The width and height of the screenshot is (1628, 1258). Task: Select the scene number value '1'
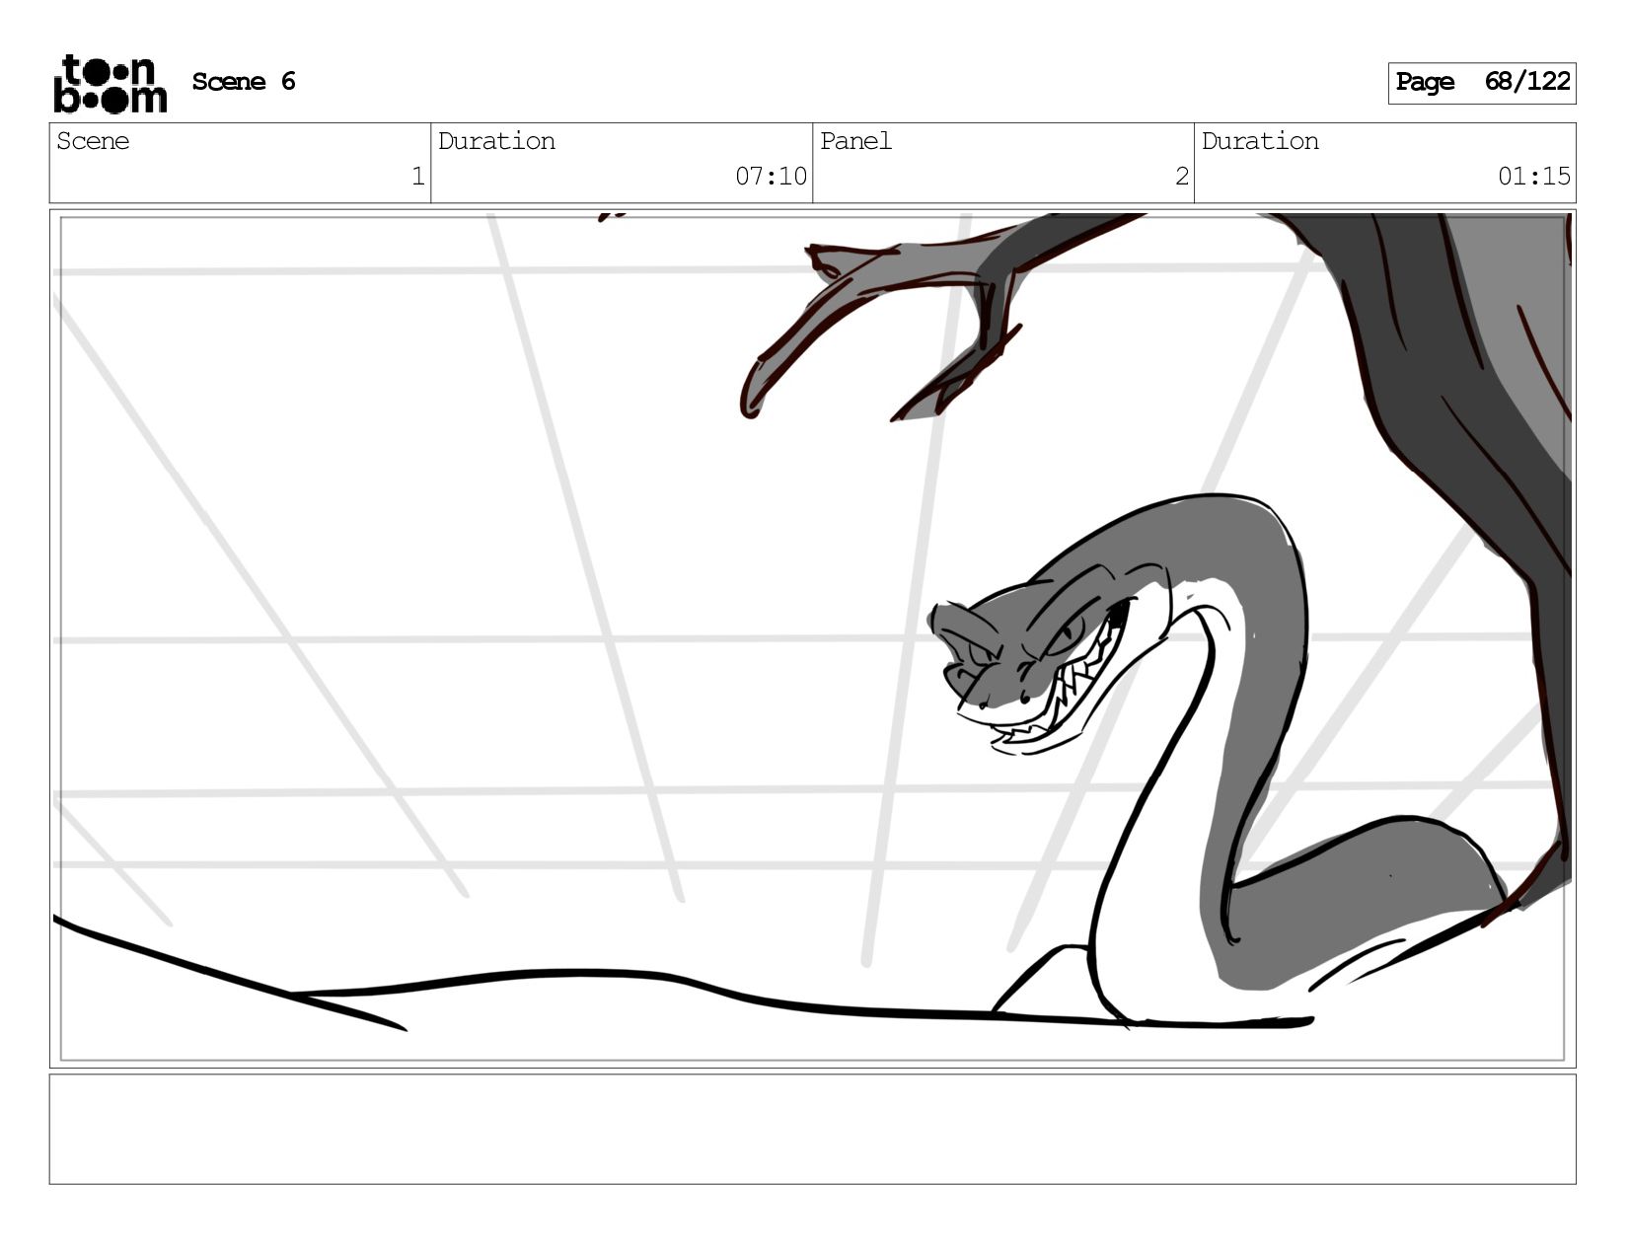click(417, 177)
